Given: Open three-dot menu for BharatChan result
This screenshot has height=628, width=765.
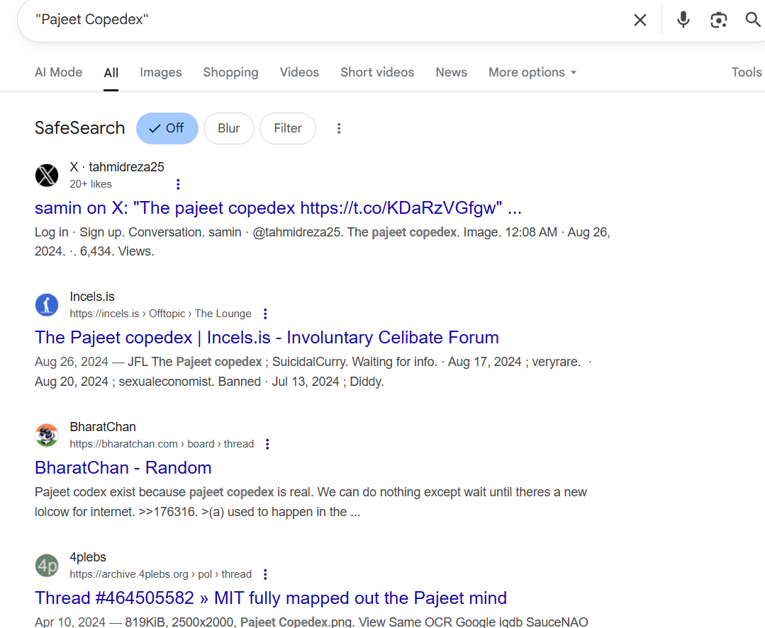Looking at the screenshot, I should [x=267, y=444].
